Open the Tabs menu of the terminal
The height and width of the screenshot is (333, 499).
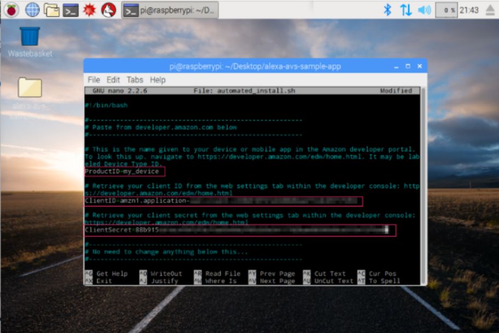pyautogui.click(x=134, y=79)
